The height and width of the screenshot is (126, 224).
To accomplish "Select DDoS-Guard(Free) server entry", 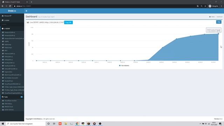I will 13,75.
